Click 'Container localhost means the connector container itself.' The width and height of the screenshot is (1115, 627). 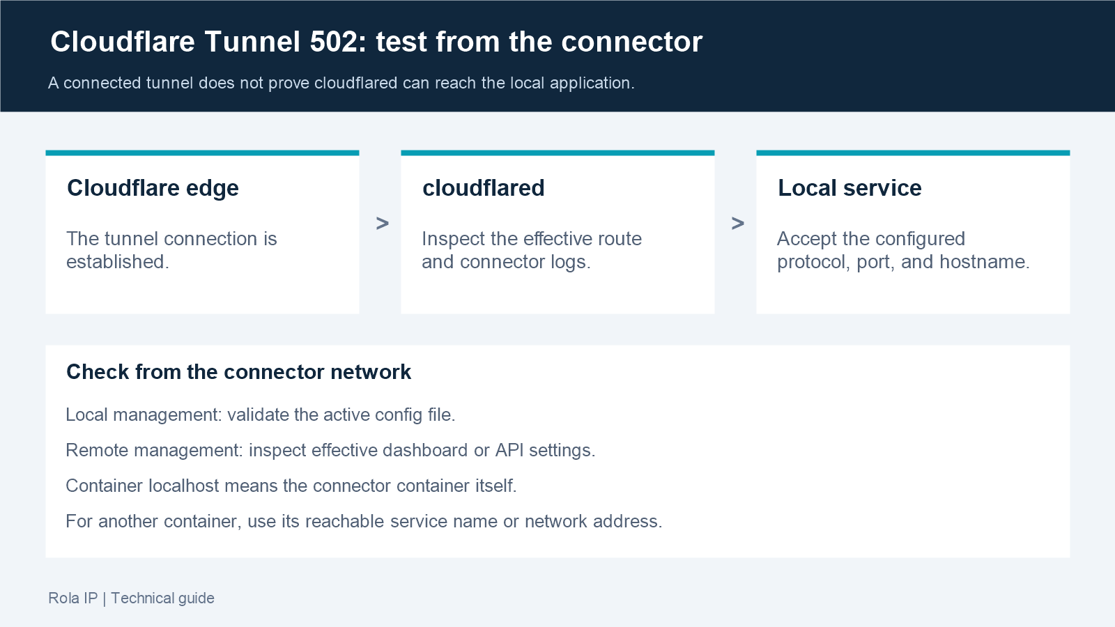tap(291, 486)
